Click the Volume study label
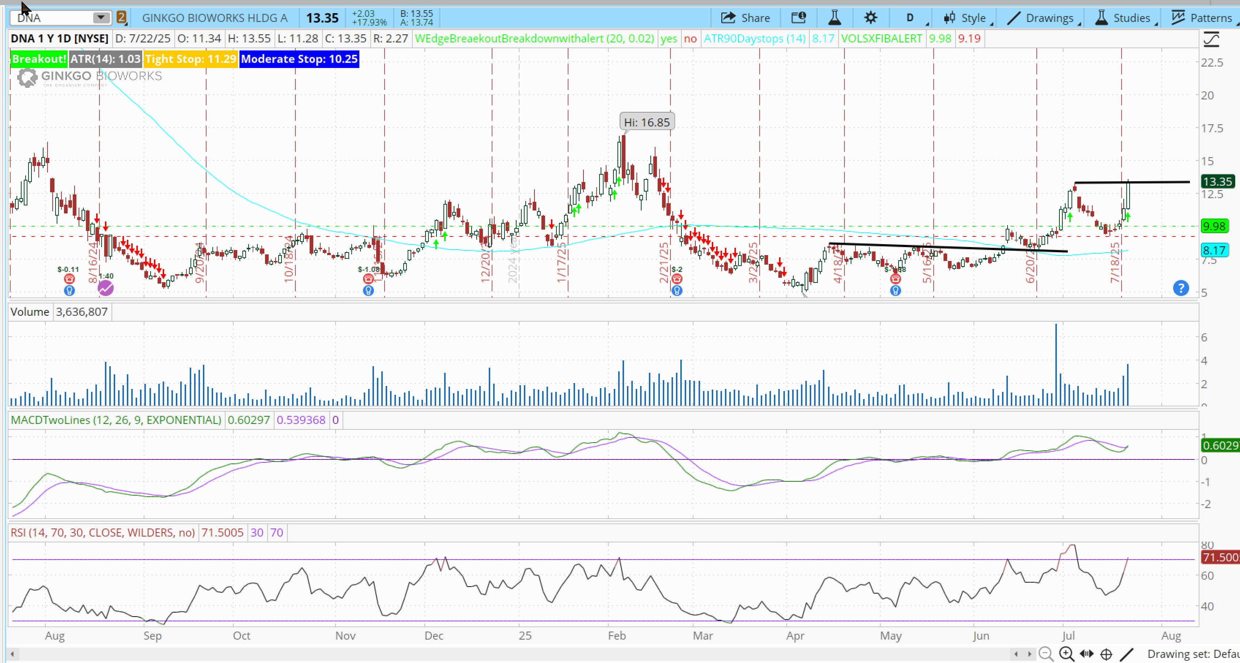This screenshot has height=663, width=1240. (x=30, y=312)
